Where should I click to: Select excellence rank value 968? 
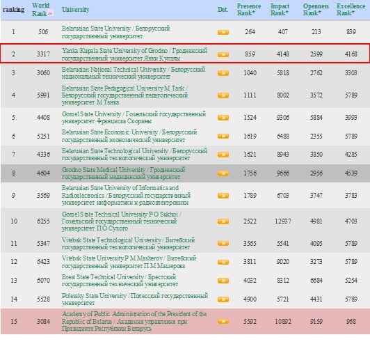pos(351,321)
